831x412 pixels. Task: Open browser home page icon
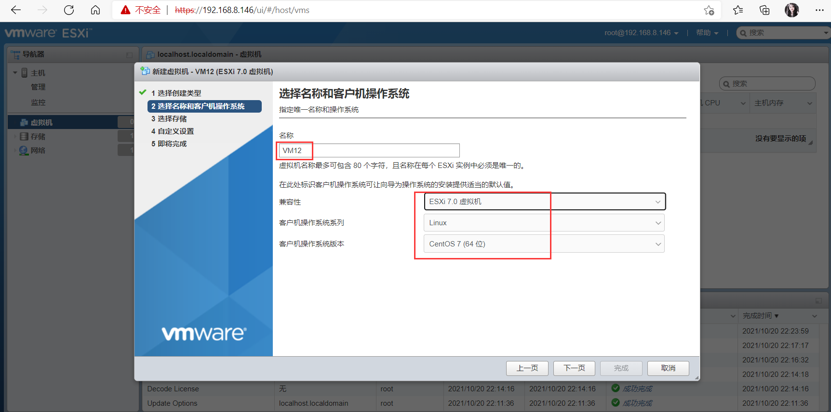pos(95,10)
